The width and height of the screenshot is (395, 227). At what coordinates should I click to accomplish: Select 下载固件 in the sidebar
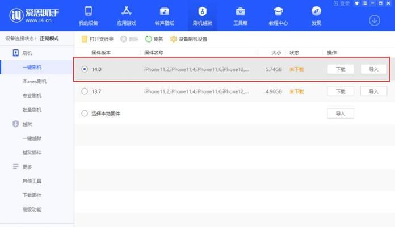[32, 195]
